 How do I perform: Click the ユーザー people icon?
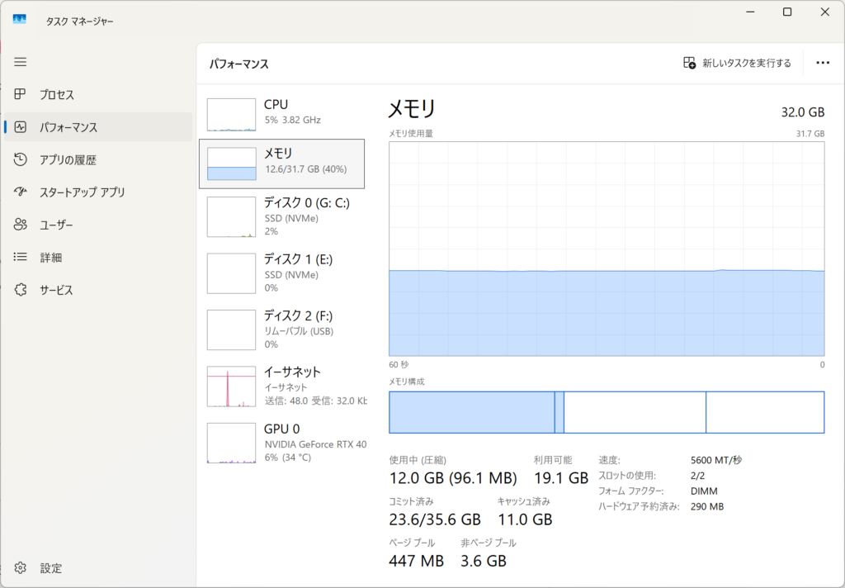click(21, 225)
